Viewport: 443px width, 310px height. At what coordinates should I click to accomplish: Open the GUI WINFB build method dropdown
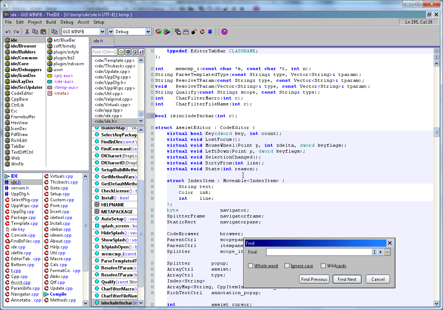(102, 32)
